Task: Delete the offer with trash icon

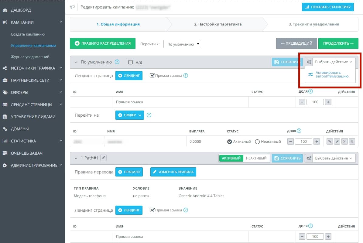Action: pyautogui.click(x=352, y=142)
